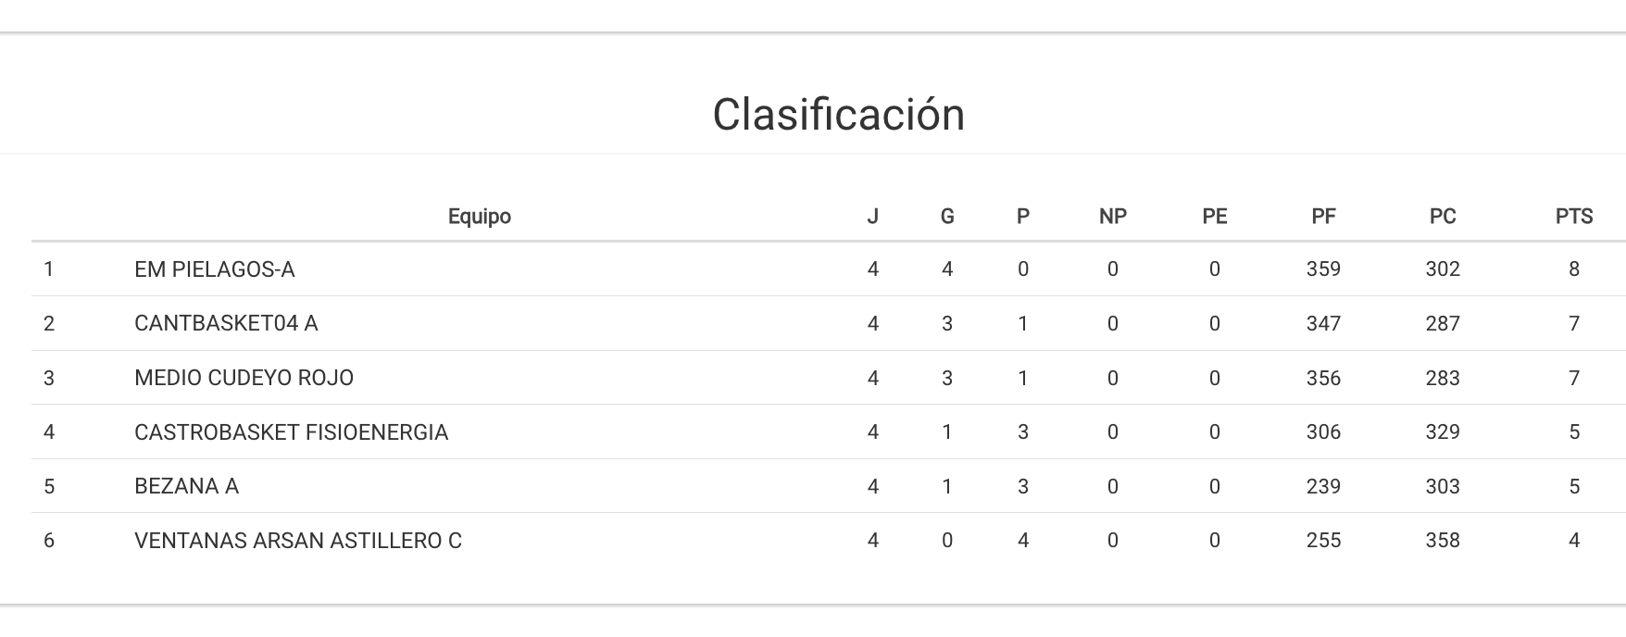This screenshot has height=637, width=1626.
Task: Click the 8 points value for EM PIELAGOS-A
Action: [x=1573, y=269]
